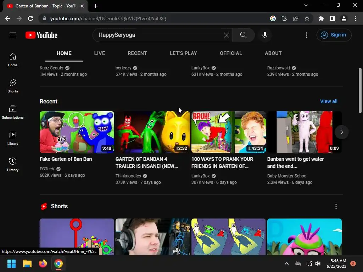Viewport: 363px width, 272px height.
Task: Open LankyBox channel under prank video
Action: tap(201, 176)
